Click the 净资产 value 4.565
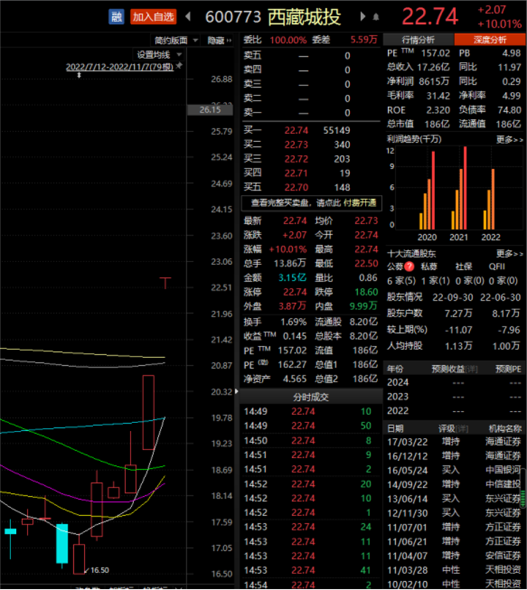 click(295, 379)
